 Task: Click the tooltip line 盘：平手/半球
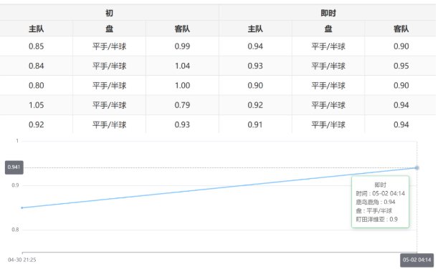373,211
